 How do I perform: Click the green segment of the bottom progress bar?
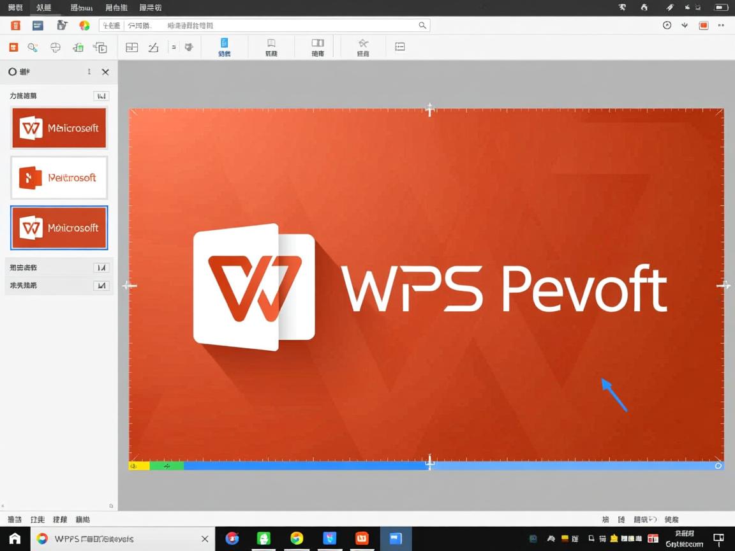pyautogui.click(x=167, y=466)
